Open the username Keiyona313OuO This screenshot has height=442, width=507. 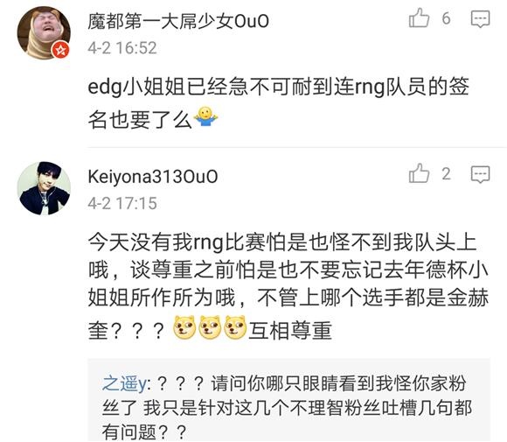[153, 177]
